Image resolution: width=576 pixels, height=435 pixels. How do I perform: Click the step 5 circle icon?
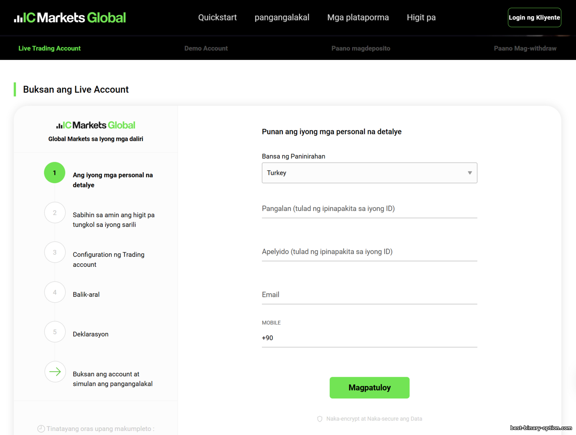pos(55,332)
